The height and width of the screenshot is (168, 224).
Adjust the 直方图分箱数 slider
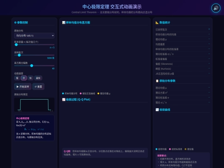click(34, 66)
